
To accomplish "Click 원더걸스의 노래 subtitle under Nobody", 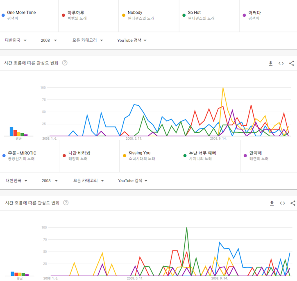I will tap(141, 18).
